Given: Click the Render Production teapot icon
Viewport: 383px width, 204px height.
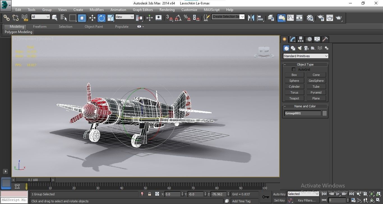Looking at the screenshot, I should (339, 18).
